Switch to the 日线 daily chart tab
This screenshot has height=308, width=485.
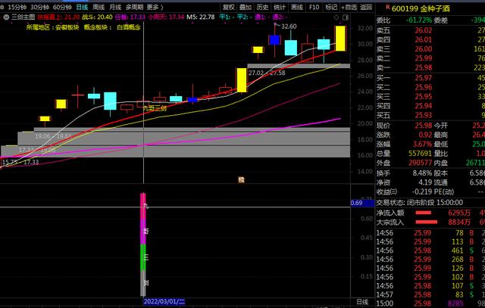coord(82,6)
